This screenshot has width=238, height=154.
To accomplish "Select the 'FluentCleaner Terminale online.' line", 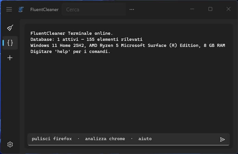I will [x=72, y=33].
